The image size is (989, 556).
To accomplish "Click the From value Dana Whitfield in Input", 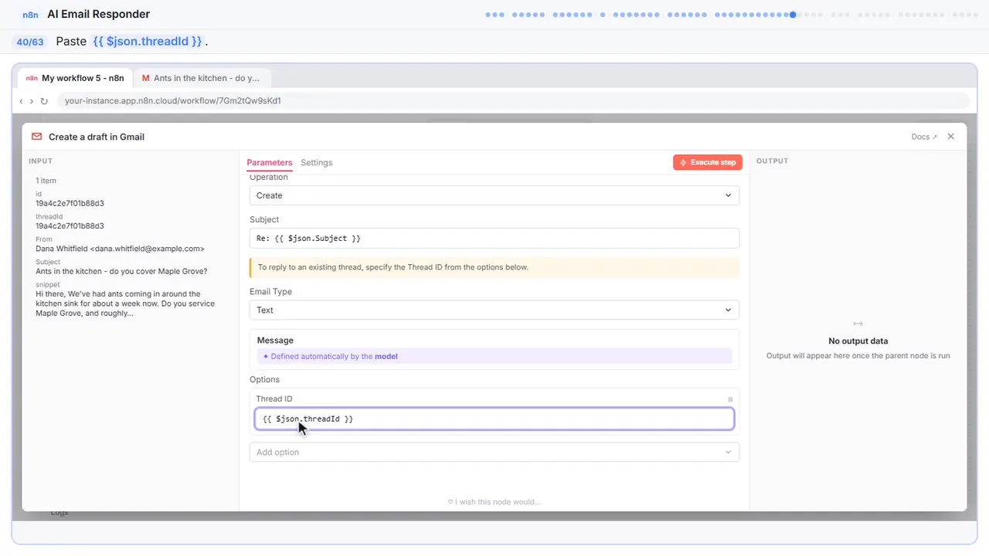I will point(120,249).
